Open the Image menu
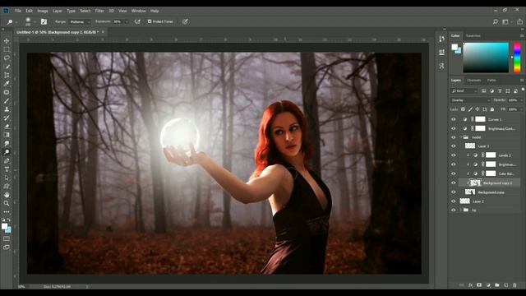 pyautogui.click(x=43, y=11)
